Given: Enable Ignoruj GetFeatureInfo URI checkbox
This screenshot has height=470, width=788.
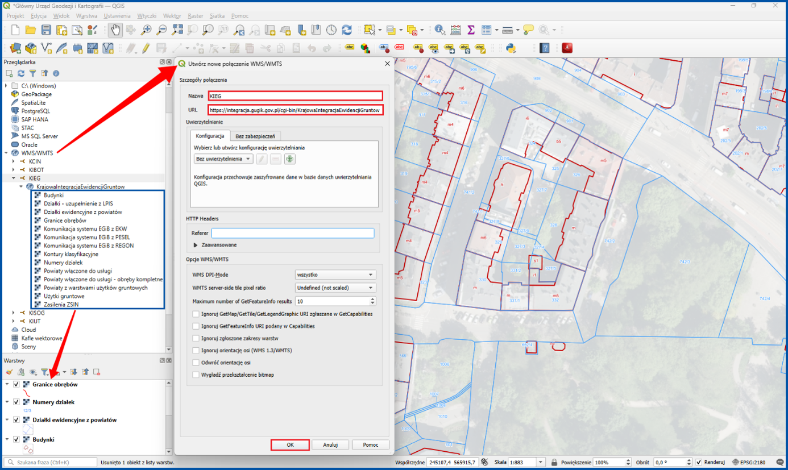Looking at the screenshot, I should (x=196, y=326).
